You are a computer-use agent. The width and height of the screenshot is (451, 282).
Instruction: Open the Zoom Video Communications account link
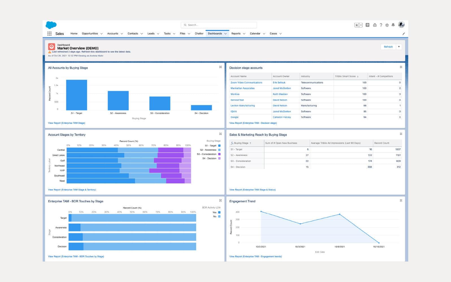point(246,83)
